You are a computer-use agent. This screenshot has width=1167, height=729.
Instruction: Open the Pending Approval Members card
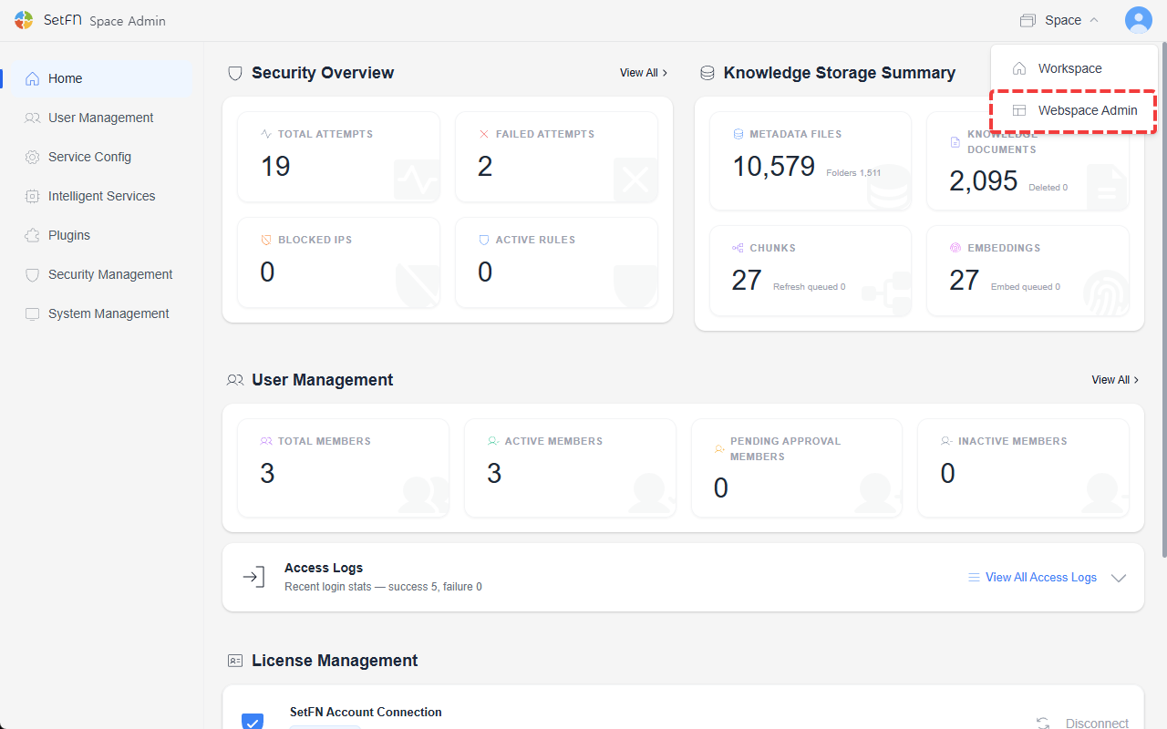click(797, 468)
